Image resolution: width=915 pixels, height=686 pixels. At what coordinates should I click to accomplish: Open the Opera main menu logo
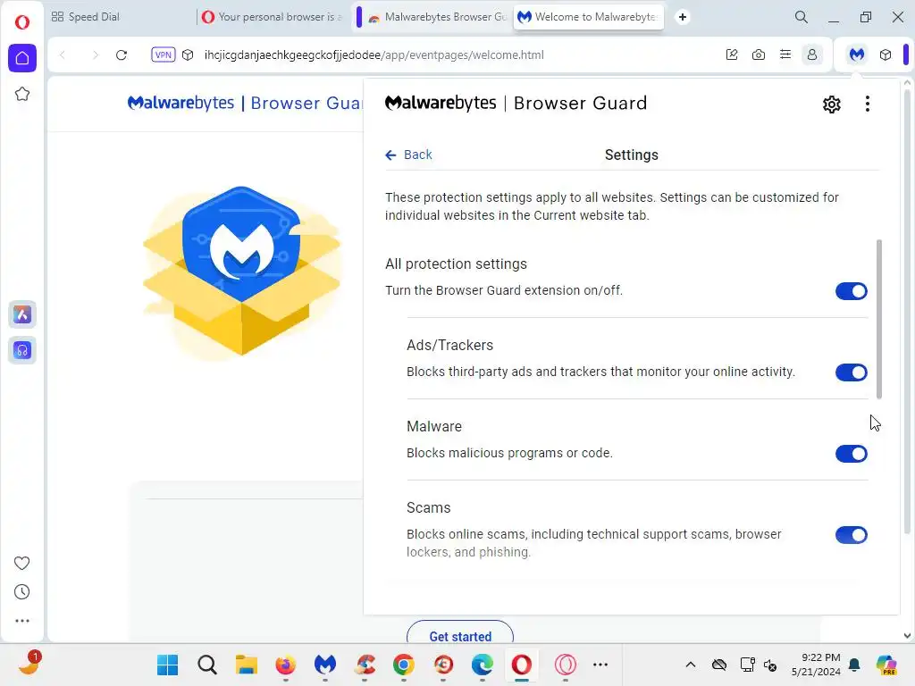[22, 21]
